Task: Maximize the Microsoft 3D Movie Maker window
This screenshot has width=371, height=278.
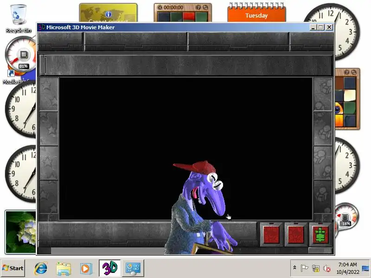Action: pos(321,27)
